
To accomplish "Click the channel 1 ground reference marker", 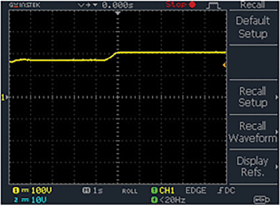I will pyautogui.click(x=4, y=97).
